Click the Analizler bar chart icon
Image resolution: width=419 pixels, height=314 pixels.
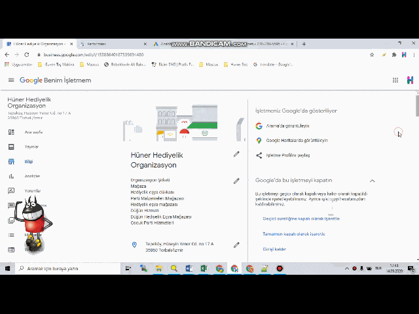pyautogui.click(x=11, y=176)
